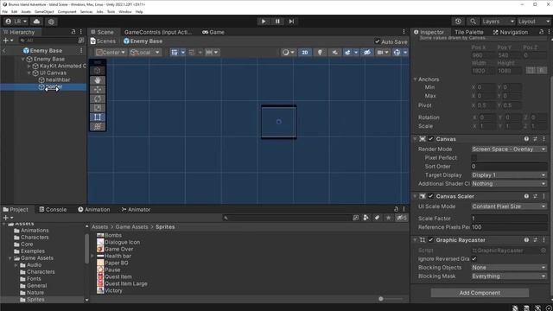Disable the Canvas component checkbox
The height and width of the screenshot is (311, 553).
[x=430, y=139]
